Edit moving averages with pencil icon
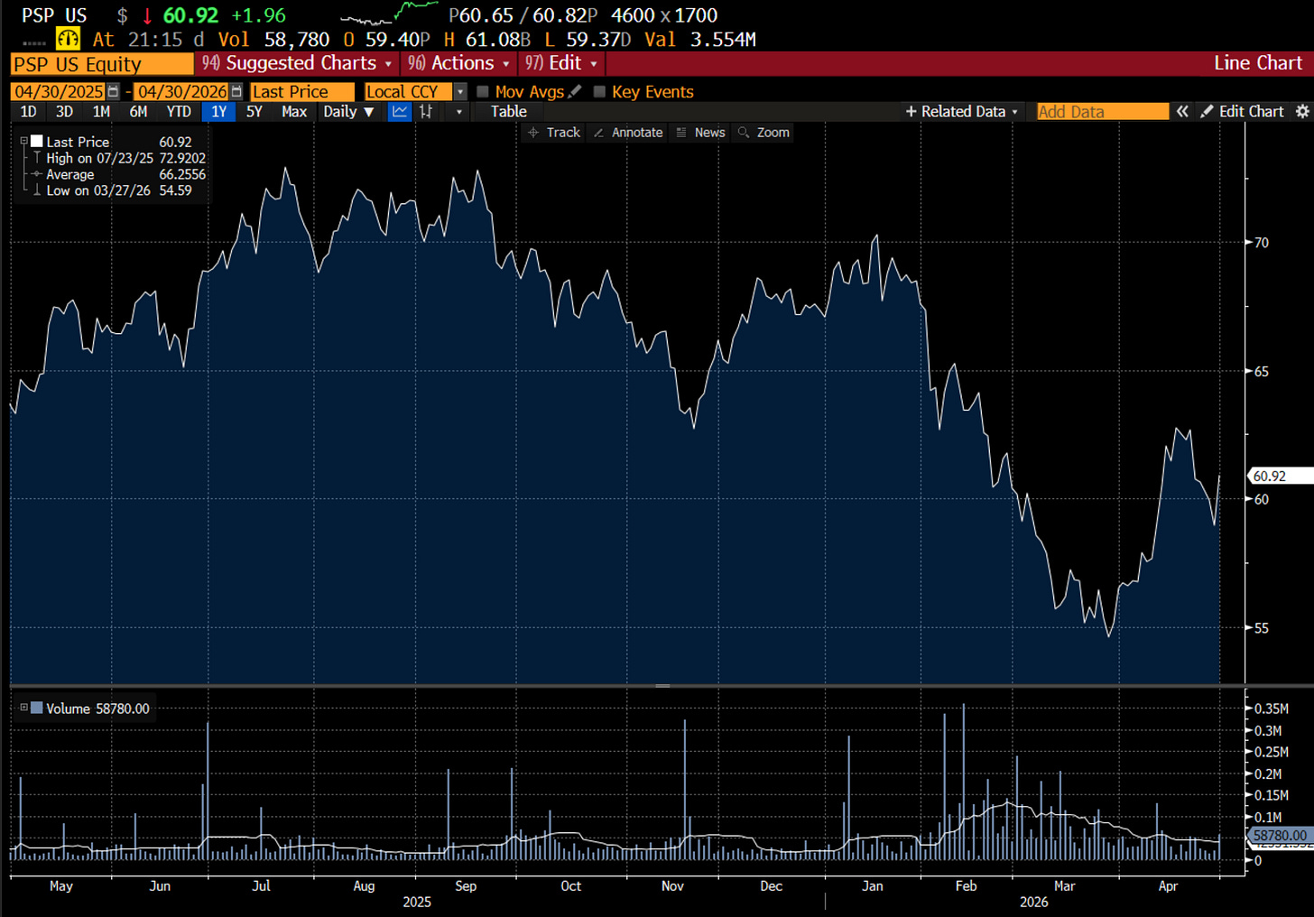This screenshot has width=1314, height=917. point(575,91)
